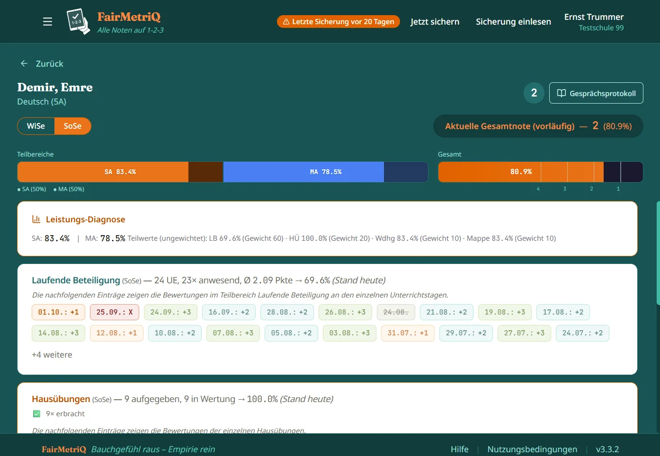Open Nutzungsbedingungen in footer
This screenshot has width=660, height=456.
(x=532, y=449)
